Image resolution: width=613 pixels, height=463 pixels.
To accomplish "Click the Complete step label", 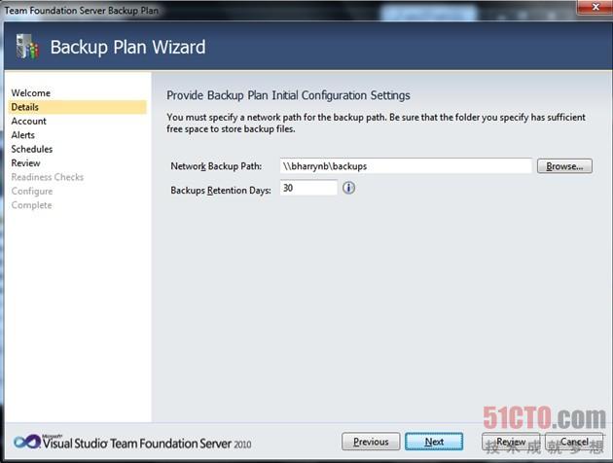I will point(32,205).
